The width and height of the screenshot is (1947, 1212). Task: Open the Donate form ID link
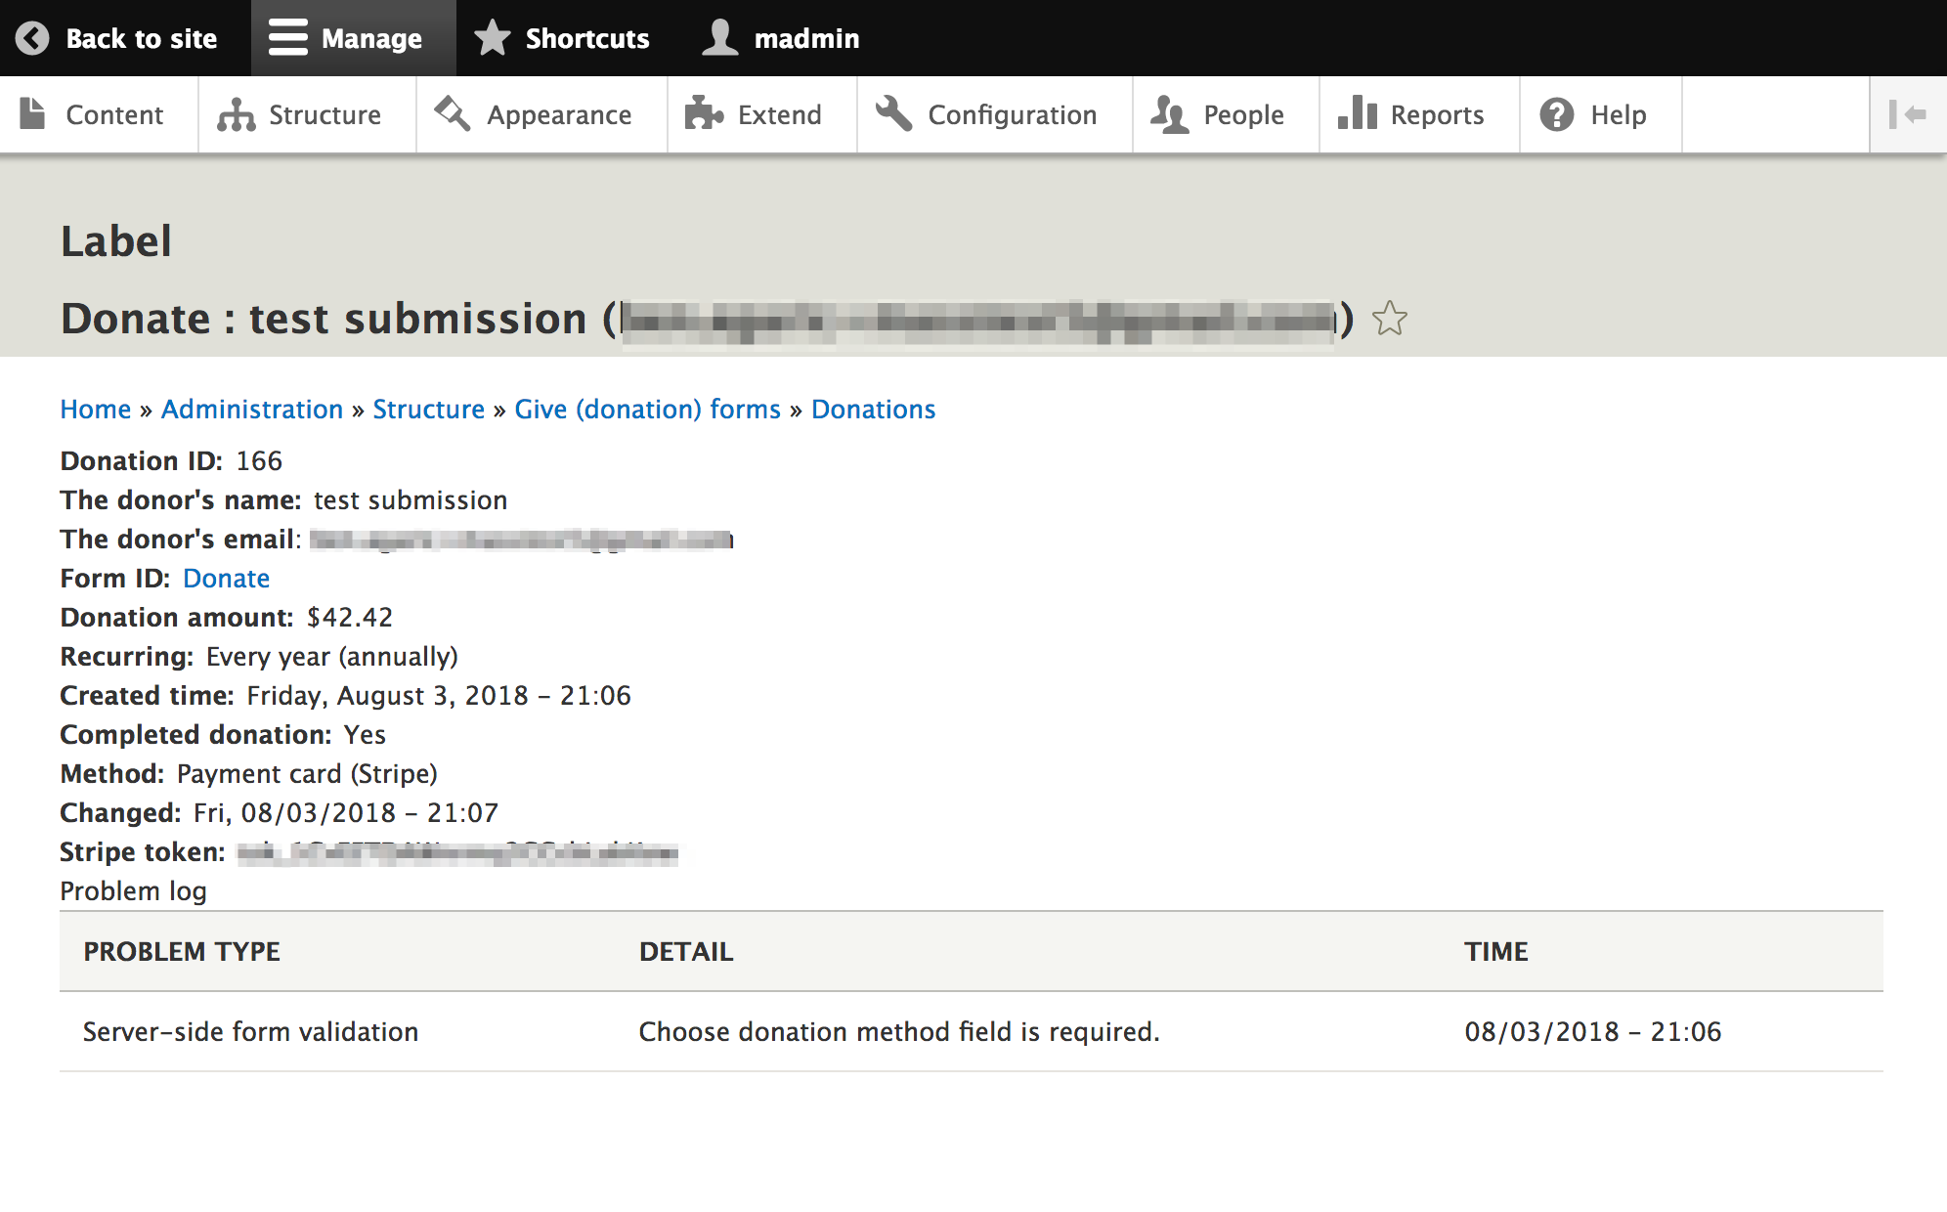[x=226, y=579]
